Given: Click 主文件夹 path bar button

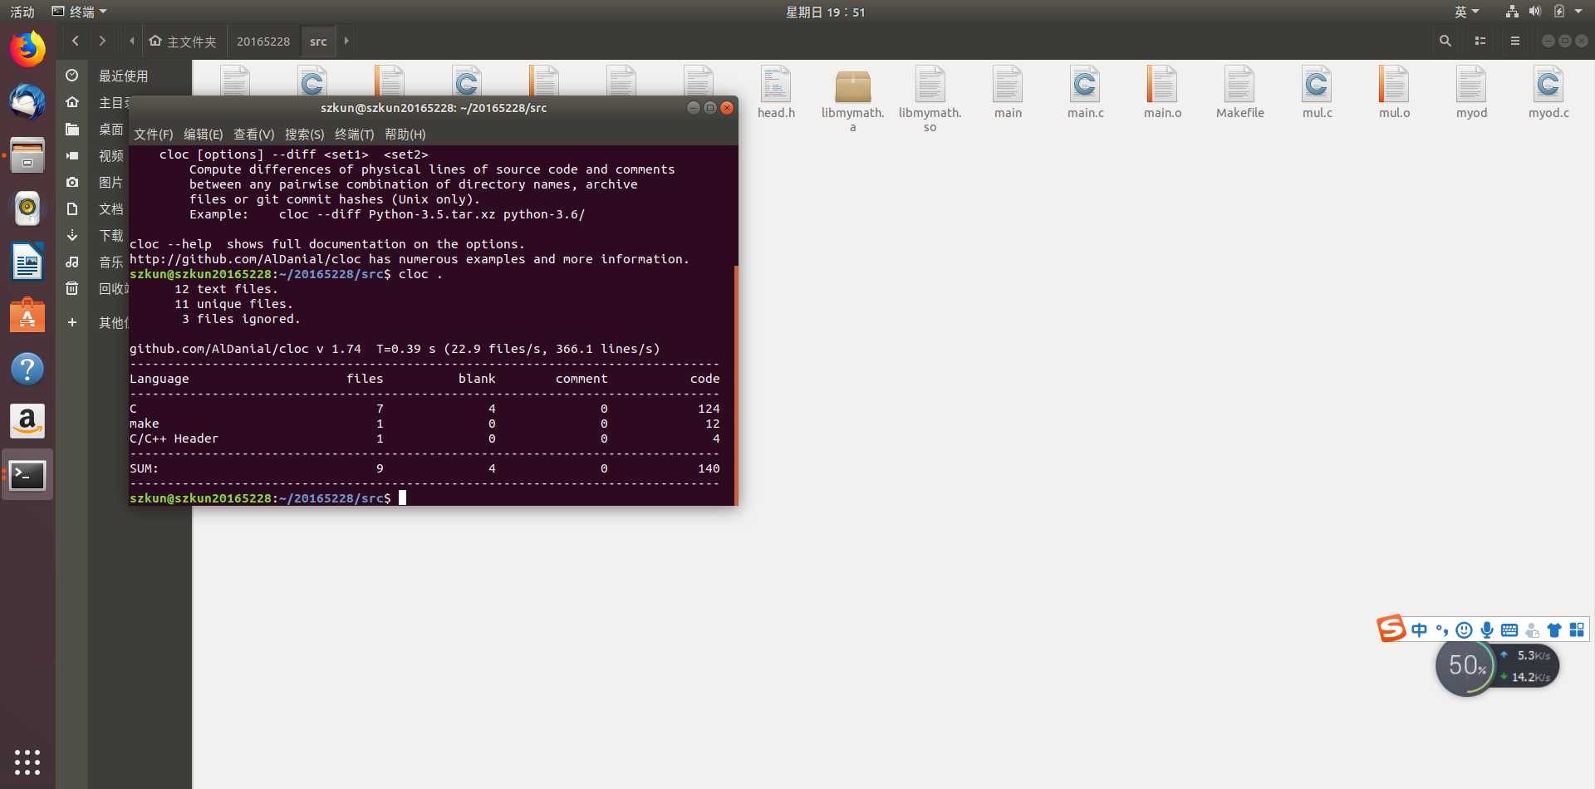Looking at the screenshot, I should 183,41.
